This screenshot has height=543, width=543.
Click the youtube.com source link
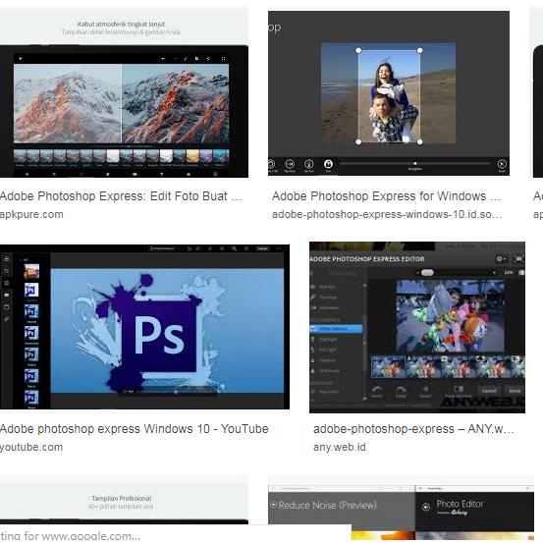[31, 447]
